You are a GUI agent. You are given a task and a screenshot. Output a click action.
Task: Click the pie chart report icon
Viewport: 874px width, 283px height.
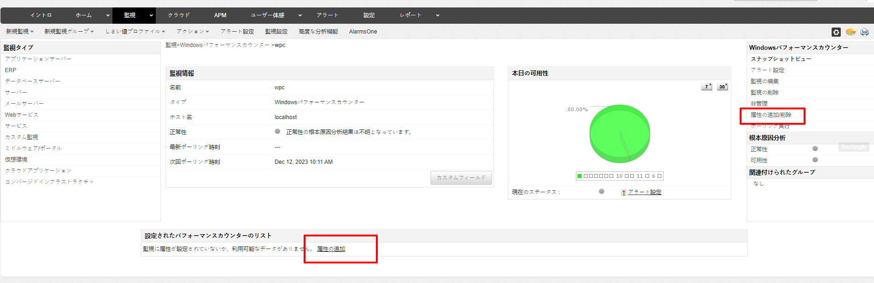pyautogui.click(x=851, y=32)
